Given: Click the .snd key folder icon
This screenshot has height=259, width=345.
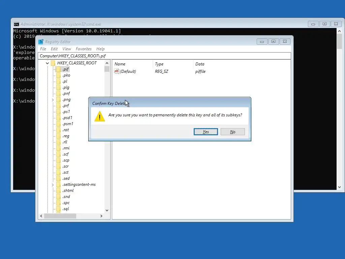Looking at the screenshot, I should [x=58, y=197].
